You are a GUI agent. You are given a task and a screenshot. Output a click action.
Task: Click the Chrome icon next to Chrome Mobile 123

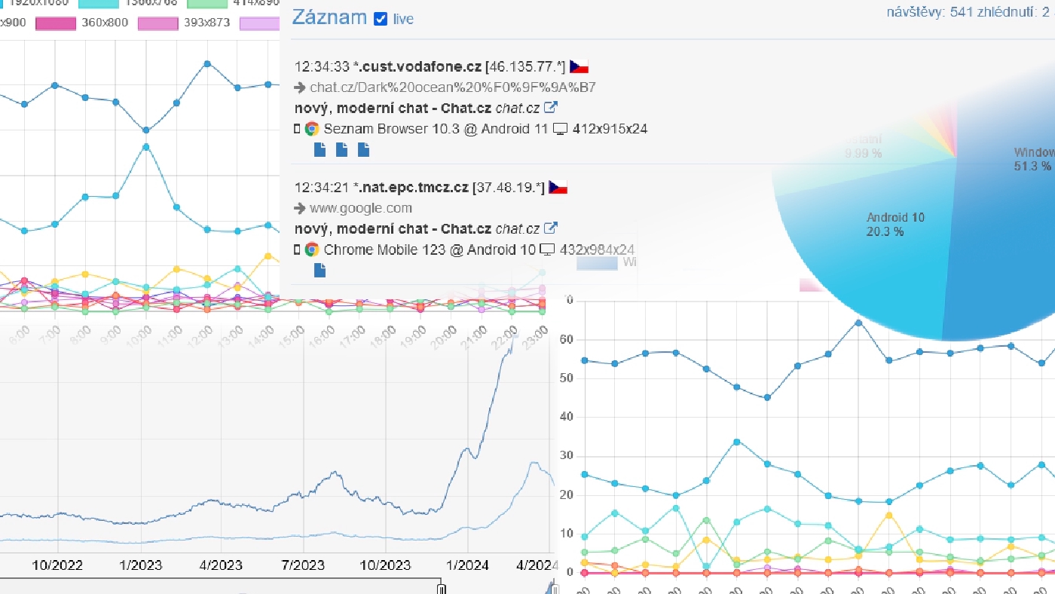[x=312, y=250]
